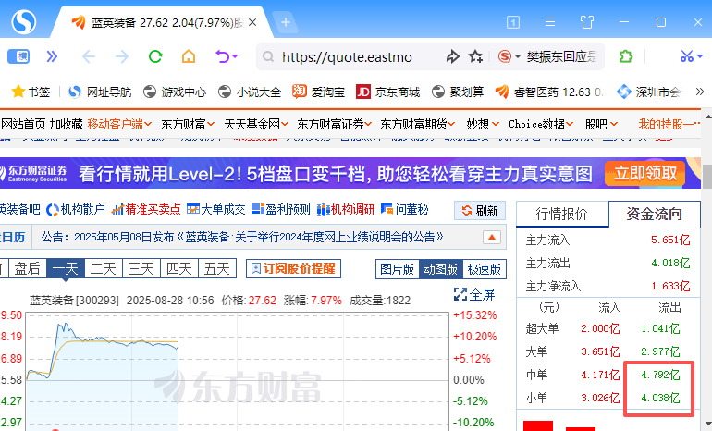Viewport: 712px width, 431px height.
Task: Click the purple undo-close-tab icon
Action: tap(223, 56)
